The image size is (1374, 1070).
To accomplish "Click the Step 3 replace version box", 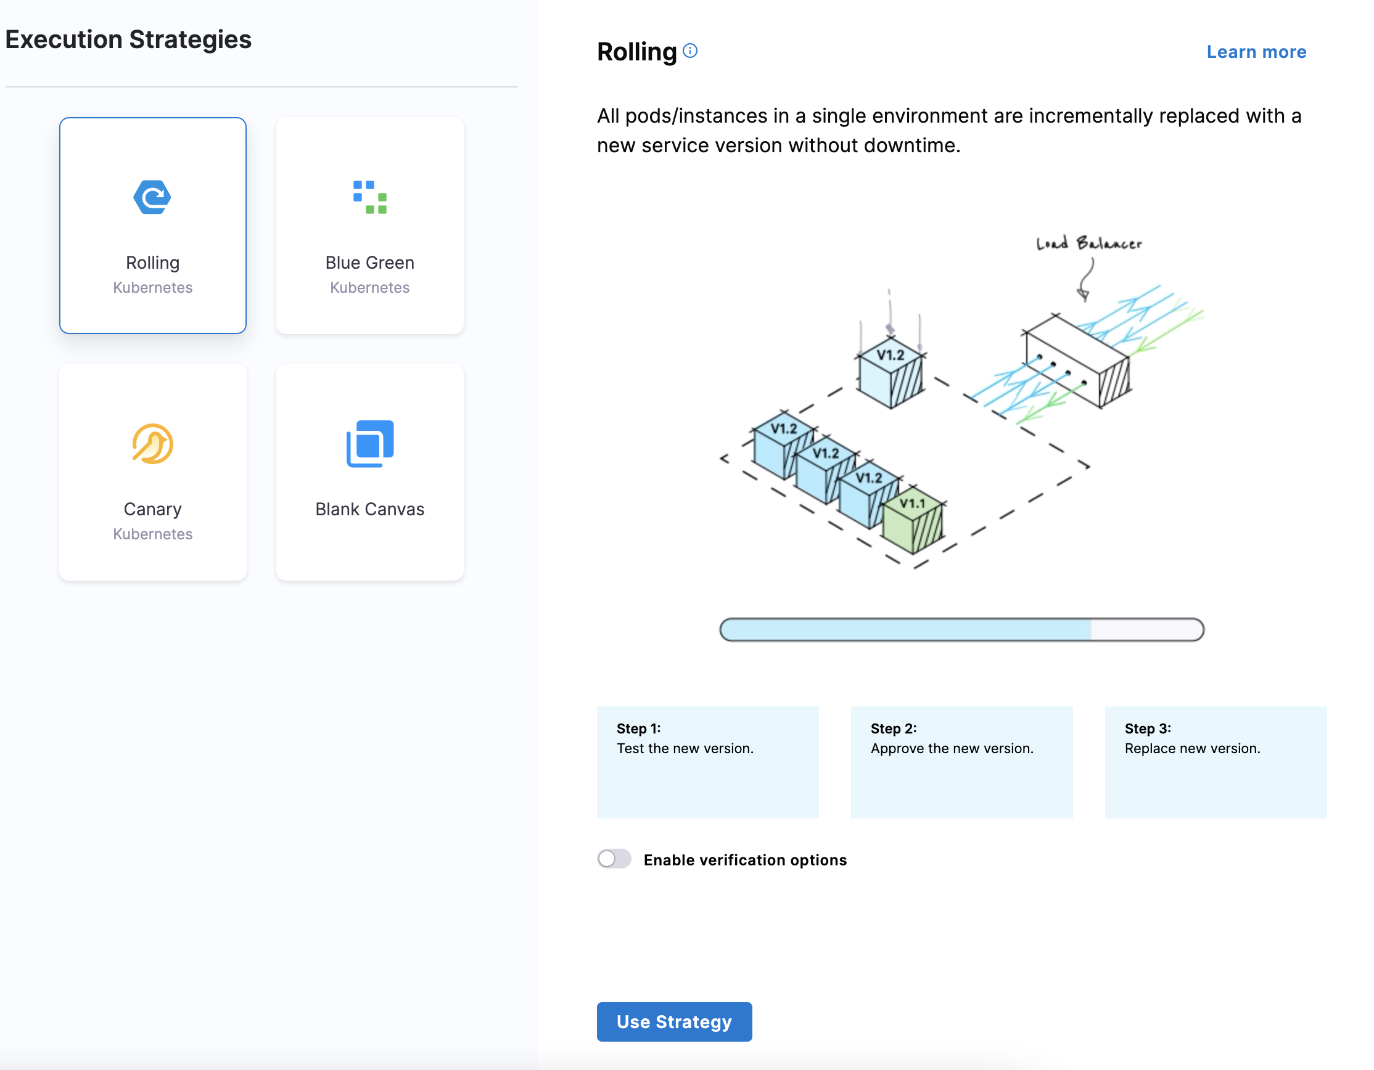I will click(x=1216, y=761).
